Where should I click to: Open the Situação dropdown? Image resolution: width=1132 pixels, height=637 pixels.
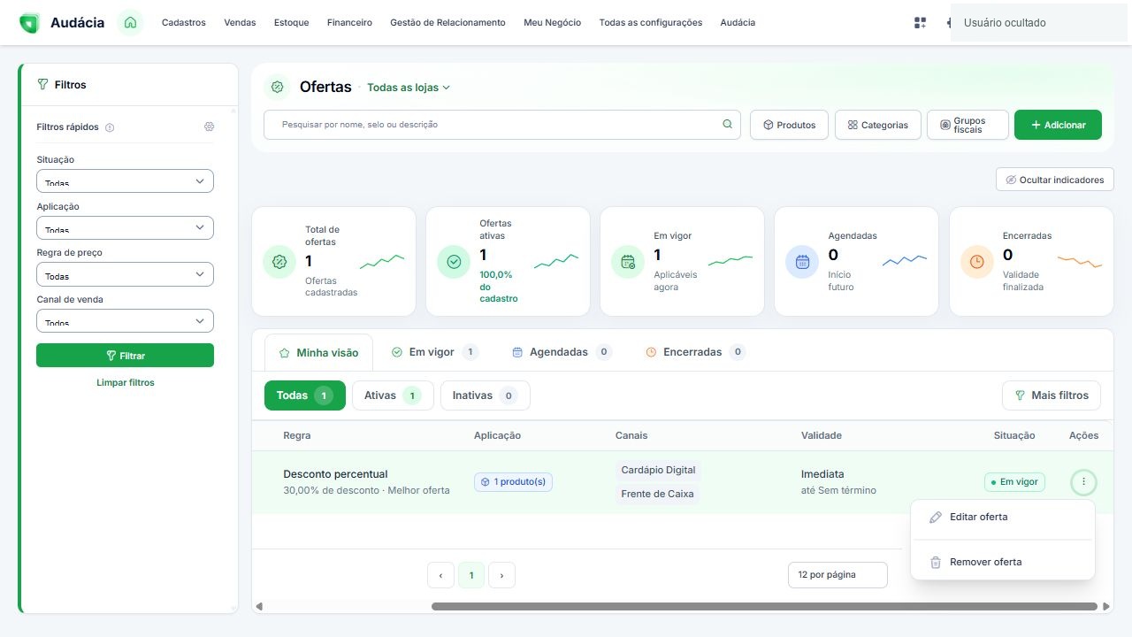coord(125,181)
